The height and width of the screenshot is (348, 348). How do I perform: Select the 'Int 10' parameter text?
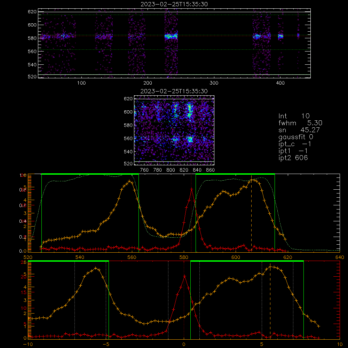pyautogui.click(x=294, y=116)
